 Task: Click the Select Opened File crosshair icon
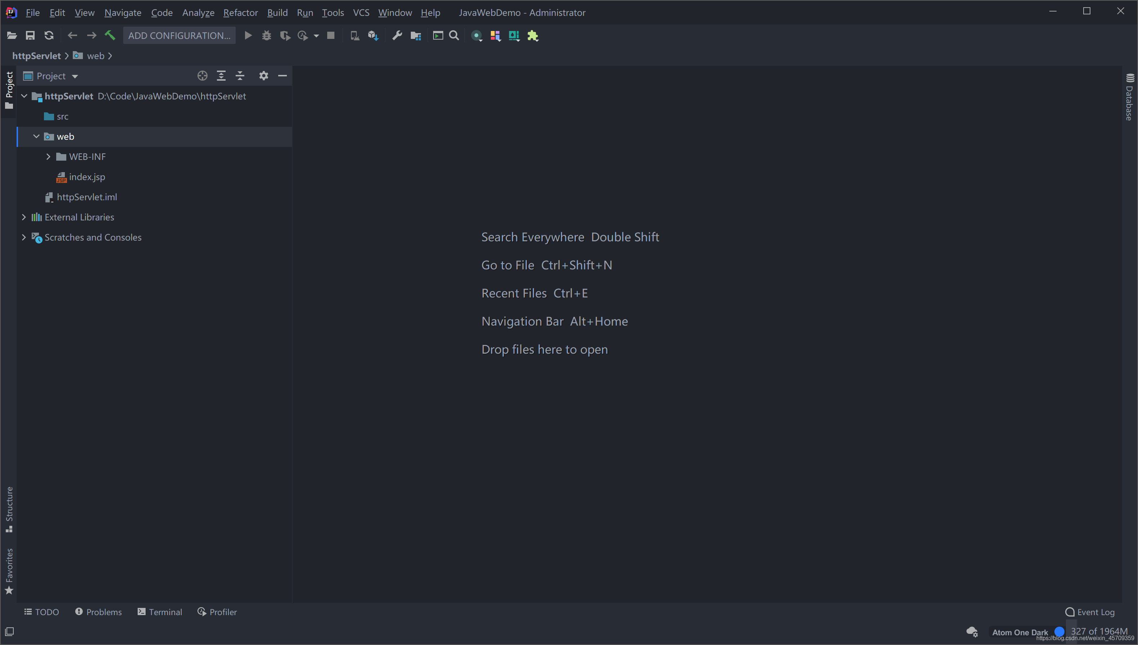pyautogui.click(x=203, y=76)
